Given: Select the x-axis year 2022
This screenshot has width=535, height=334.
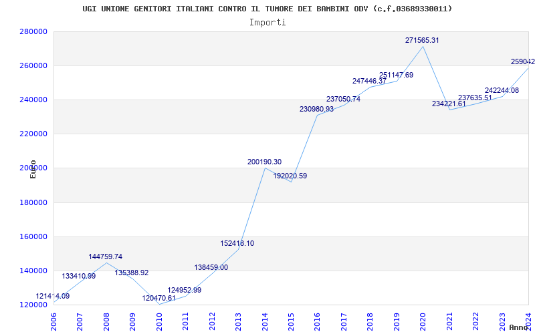Looking at the screenshot, I should pos(475,321).
